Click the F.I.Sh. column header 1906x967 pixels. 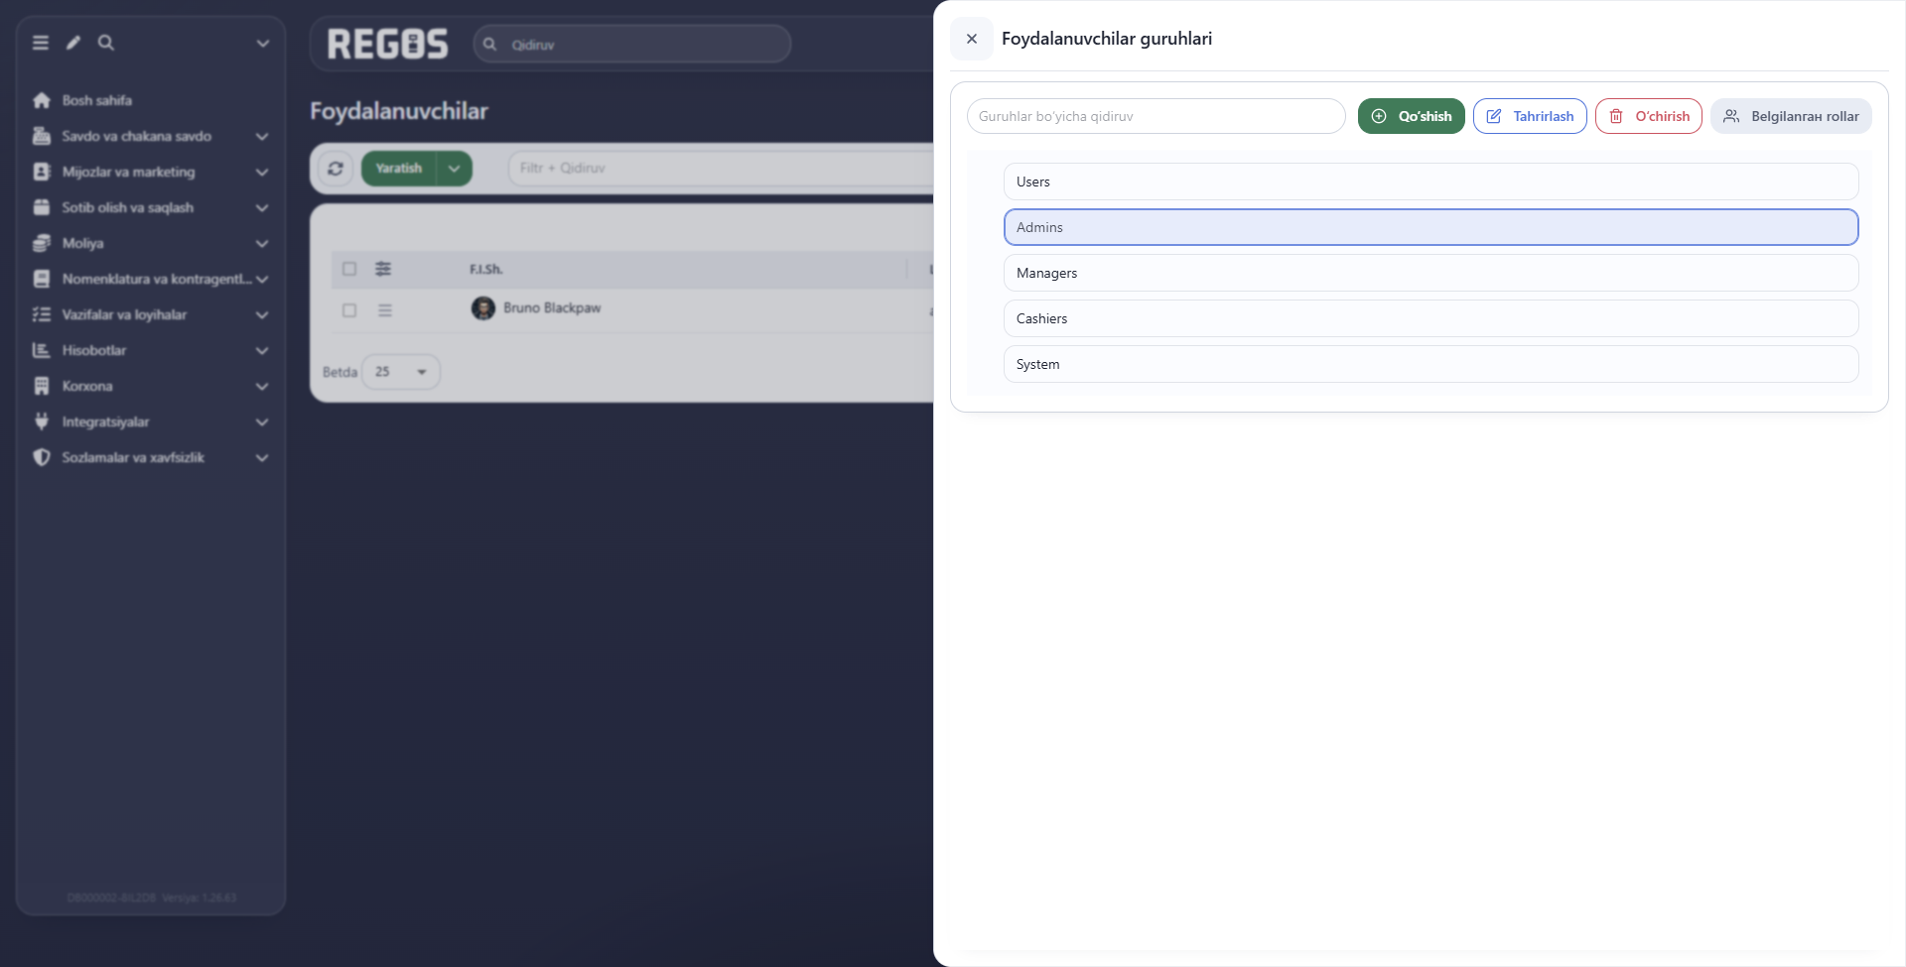coord(486,269)
